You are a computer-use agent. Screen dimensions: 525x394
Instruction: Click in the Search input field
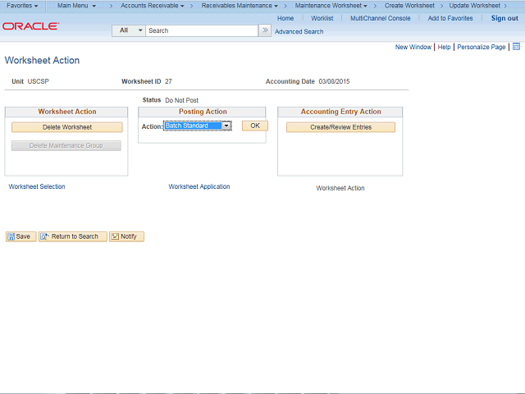(x=202, y=30)
